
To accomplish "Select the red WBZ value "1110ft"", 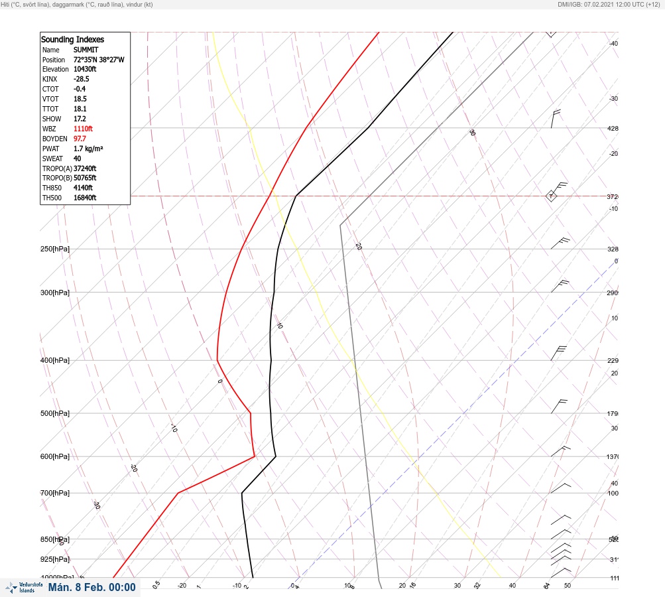I will coord(83,129).
